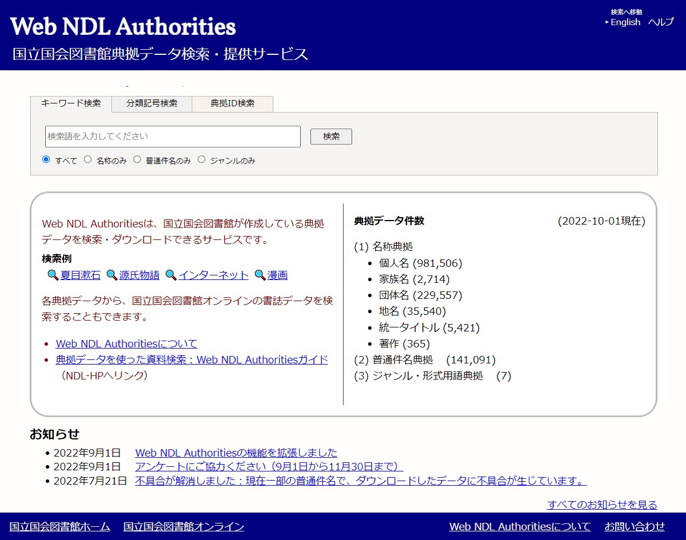Screen dimensions: 686x540
Task: Switch to the 分類記号検索 tab
Action: click(x=150, y=104)
